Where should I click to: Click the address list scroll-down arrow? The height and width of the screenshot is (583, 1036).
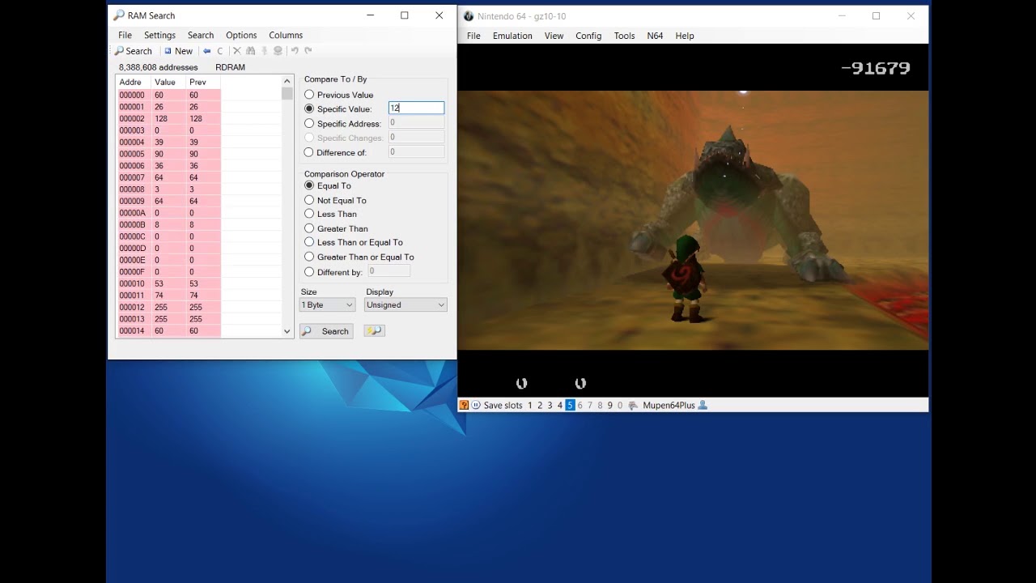tap(287, 331)
